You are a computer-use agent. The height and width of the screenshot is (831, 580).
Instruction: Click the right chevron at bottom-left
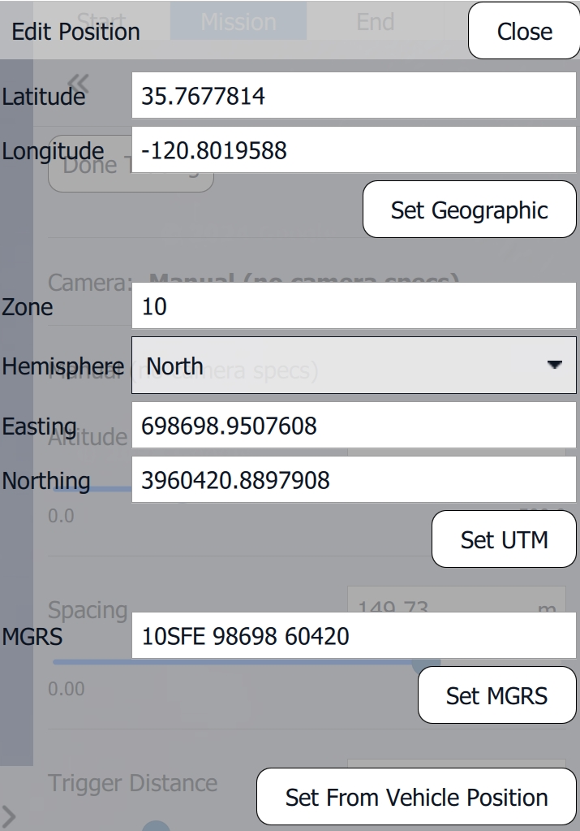[8, 815]
